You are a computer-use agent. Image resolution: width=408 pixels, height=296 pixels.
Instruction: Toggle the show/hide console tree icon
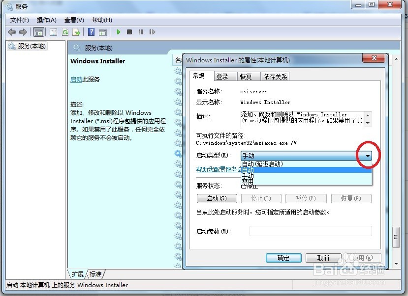tap(39, 32)
